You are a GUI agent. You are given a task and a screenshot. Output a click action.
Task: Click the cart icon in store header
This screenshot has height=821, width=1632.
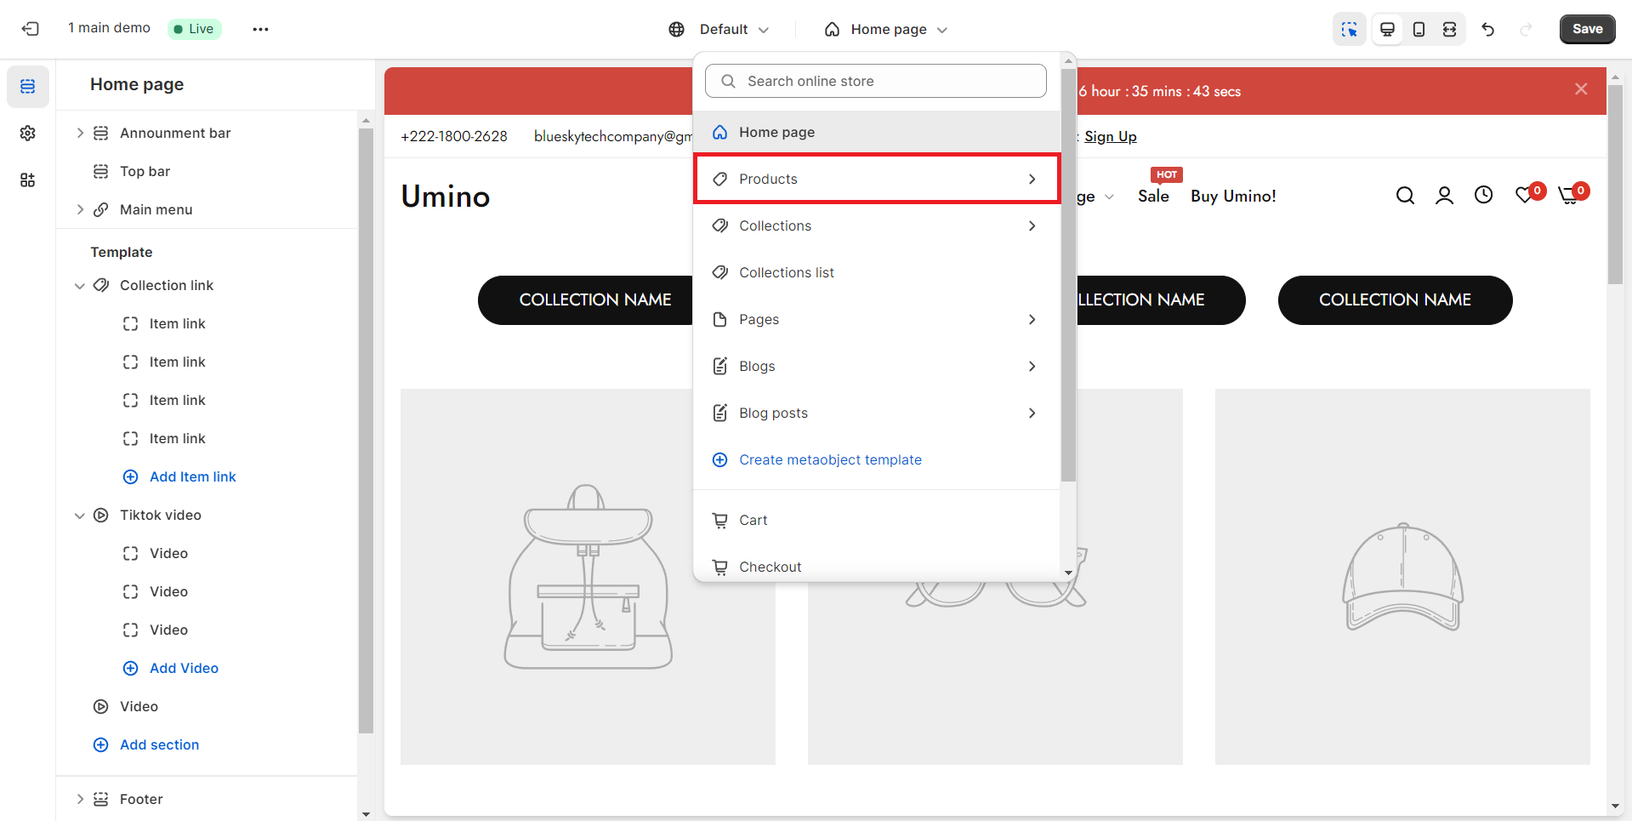(1569, 196)
